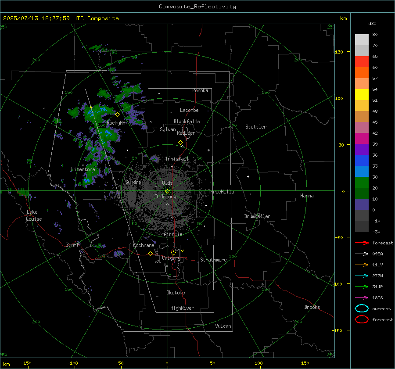Click the ThreeHills label

[221, 192]
